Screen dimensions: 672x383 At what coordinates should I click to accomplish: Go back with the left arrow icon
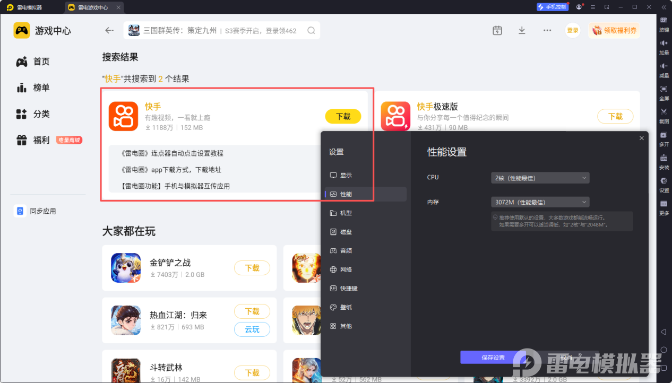109,30
